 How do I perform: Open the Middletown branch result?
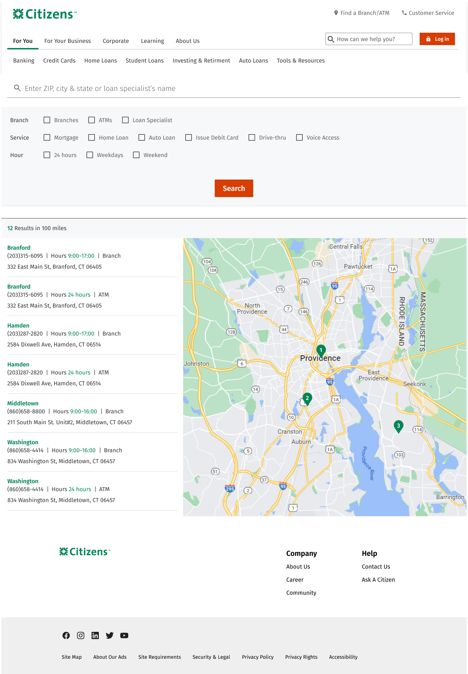(23, 403)
